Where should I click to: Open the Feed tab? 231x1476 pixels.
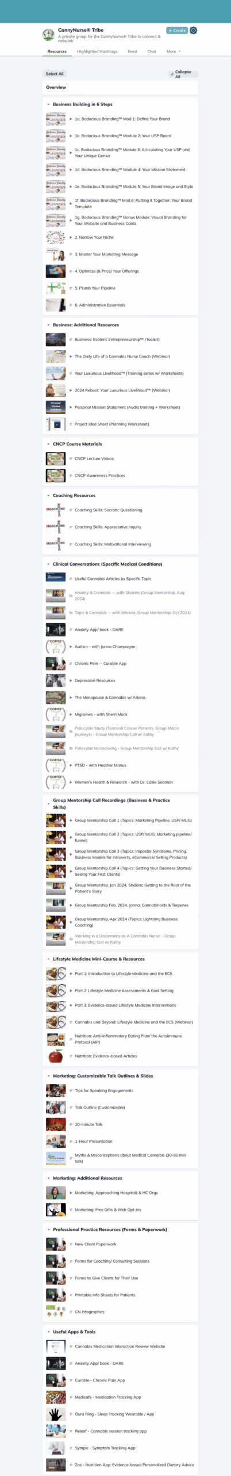tap(132, 51)
